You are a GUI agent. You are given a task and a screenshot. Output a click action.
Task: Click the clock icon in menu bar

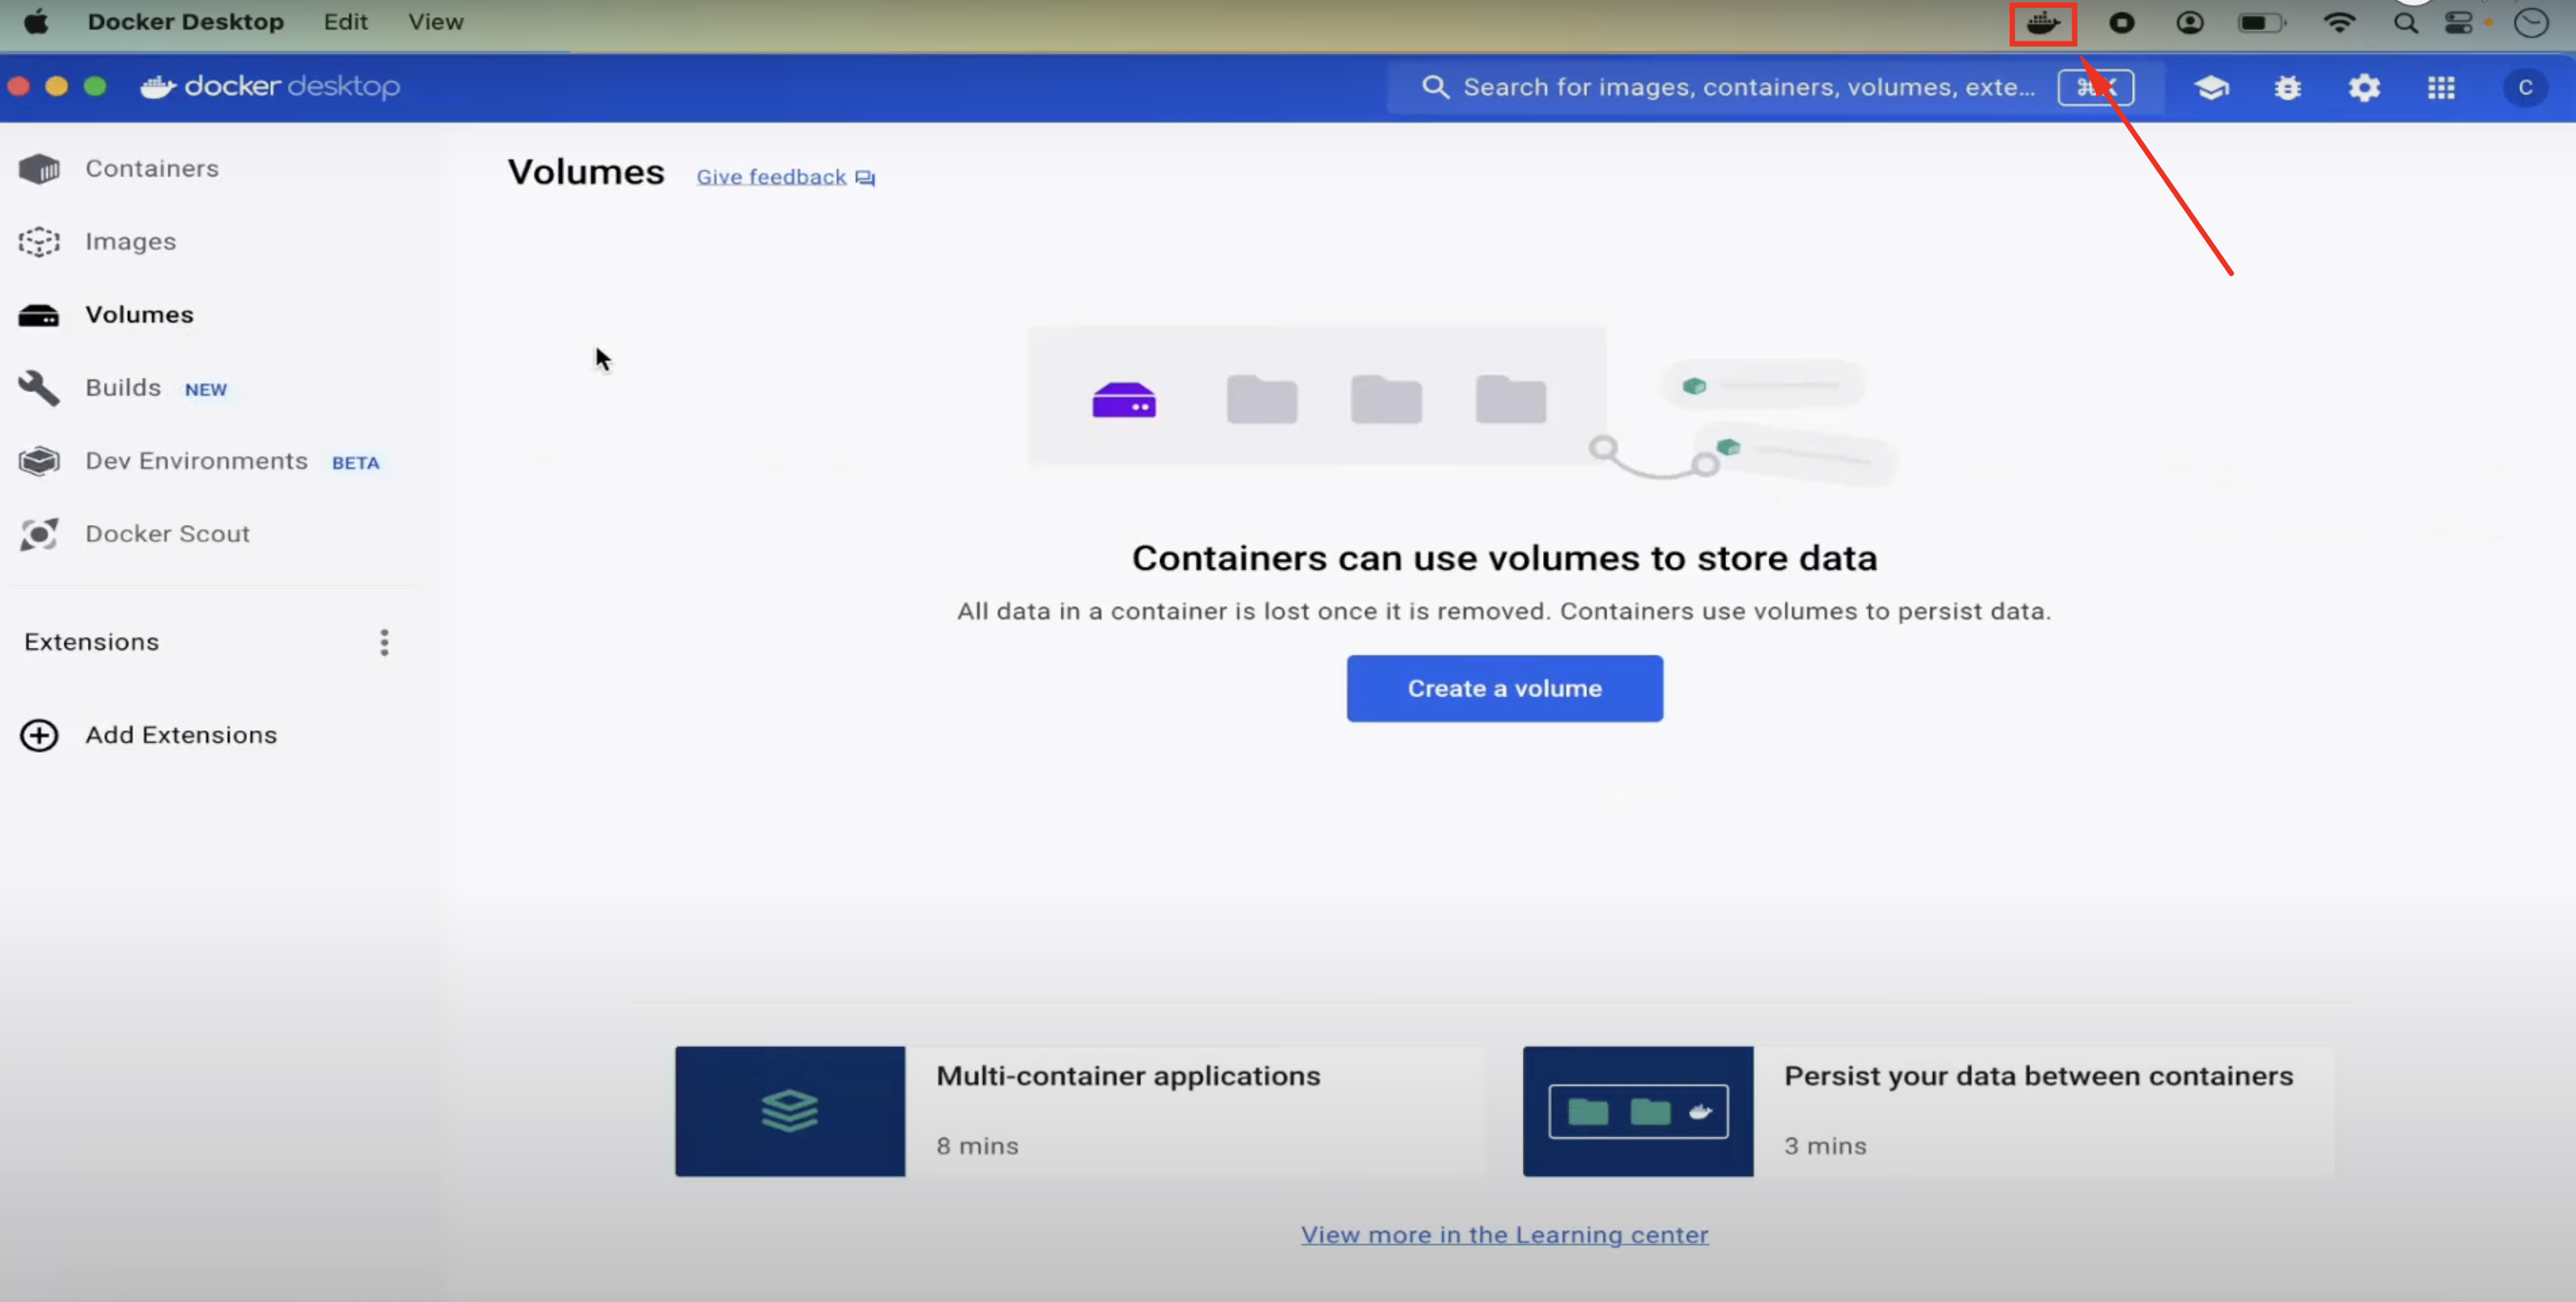[2531, 23]
